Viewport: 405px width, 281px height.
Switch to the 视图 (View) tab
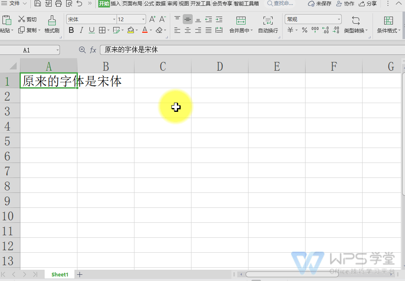click(184, 4)
